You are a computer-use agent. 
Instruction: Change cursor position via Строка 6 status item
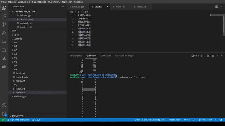tap(150, 120)
